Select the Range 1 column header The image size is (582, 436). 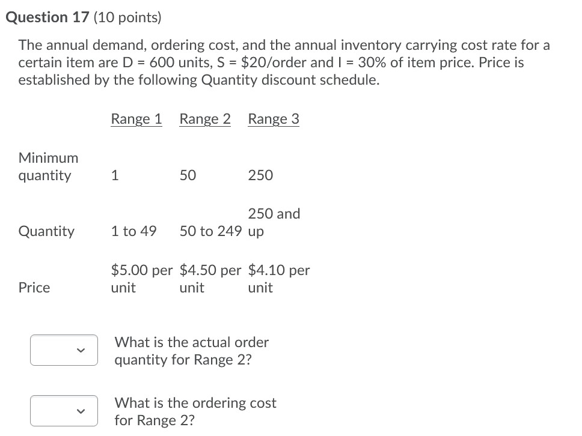(136, 119)
